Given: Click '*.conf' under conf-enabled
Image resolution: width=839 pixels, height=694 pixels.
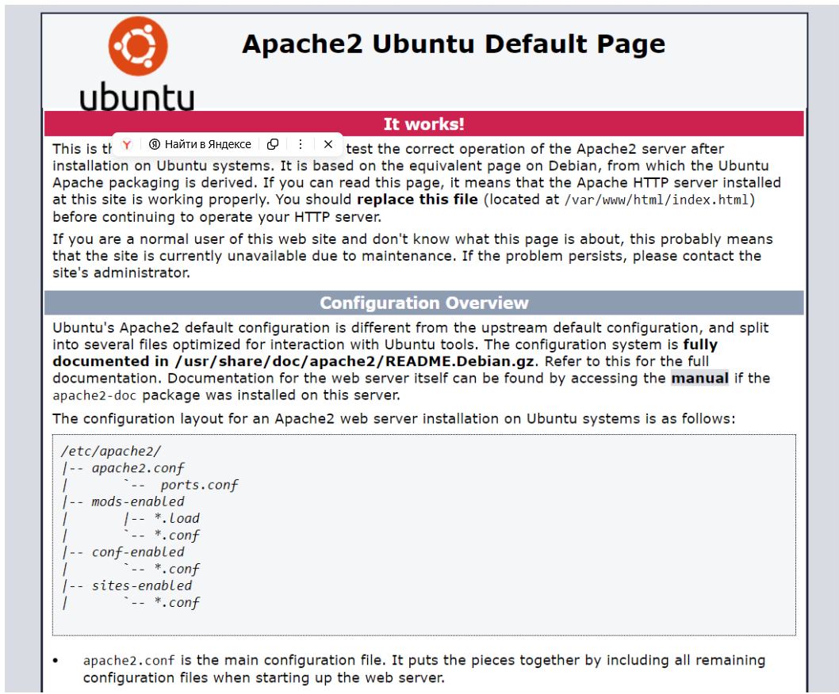Looking at the screenshot, I should tap(177, 569).
